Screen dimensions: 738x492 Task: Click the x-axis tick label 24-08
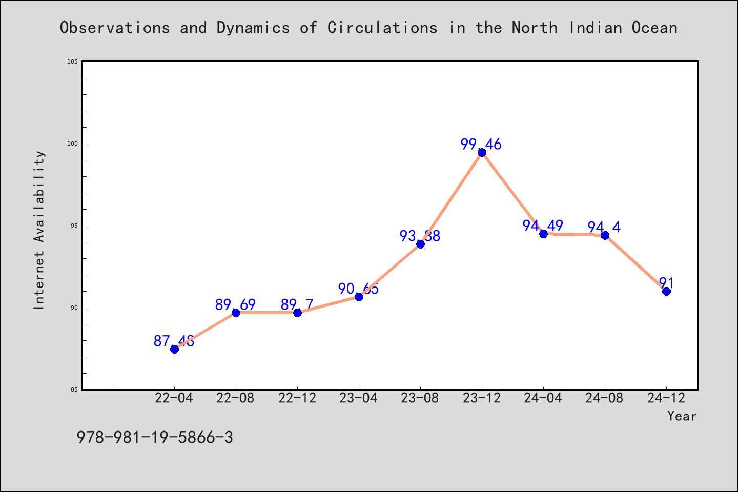point(605,398)
